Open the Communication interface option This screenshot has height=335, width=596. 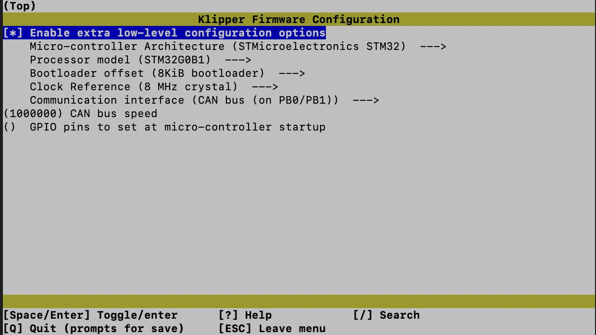click(x=184, y=100)
